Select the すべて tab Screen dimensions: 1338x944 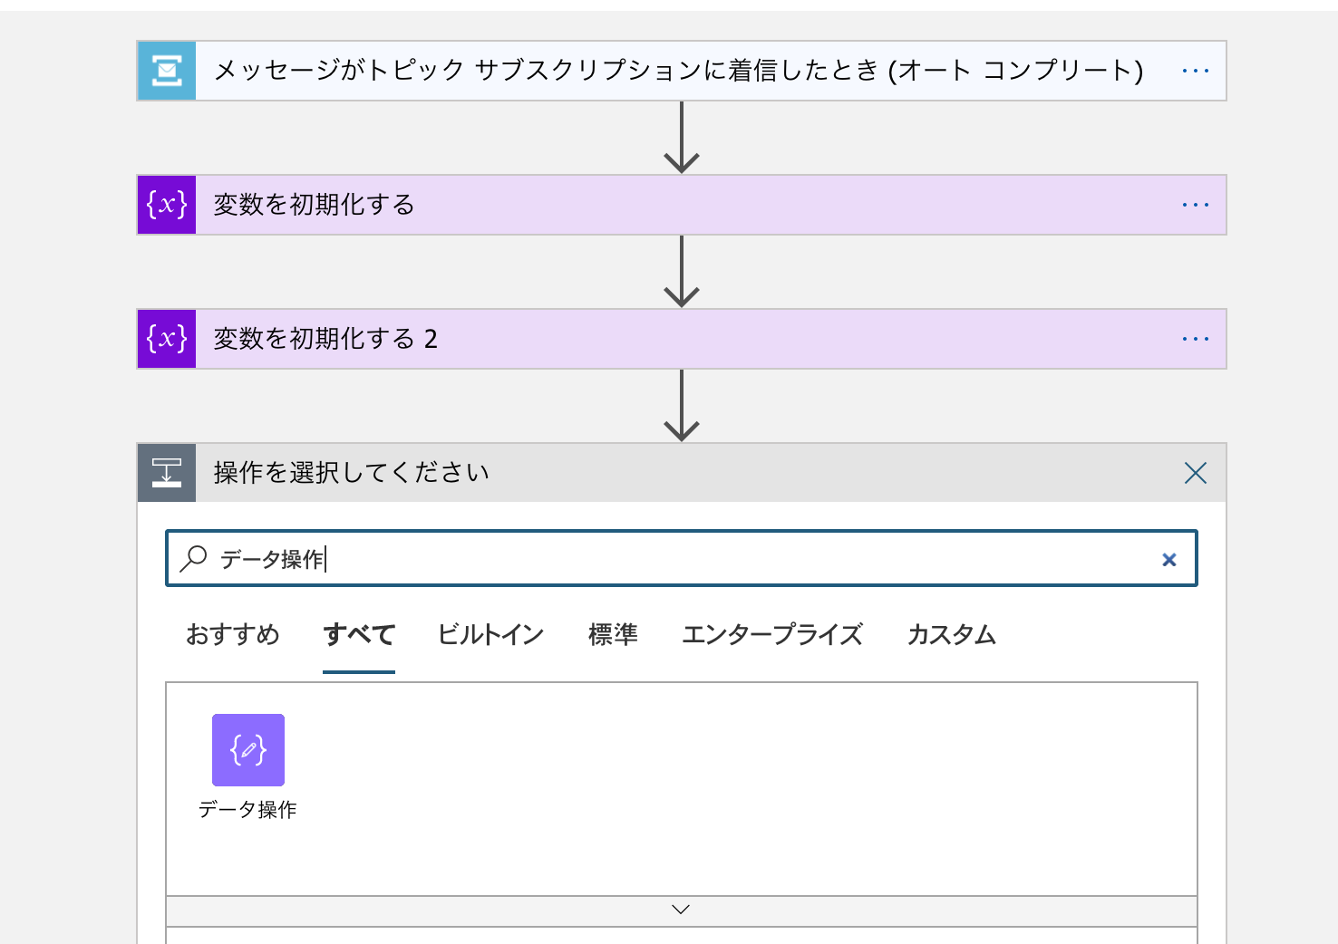click(x=359, y=634)
